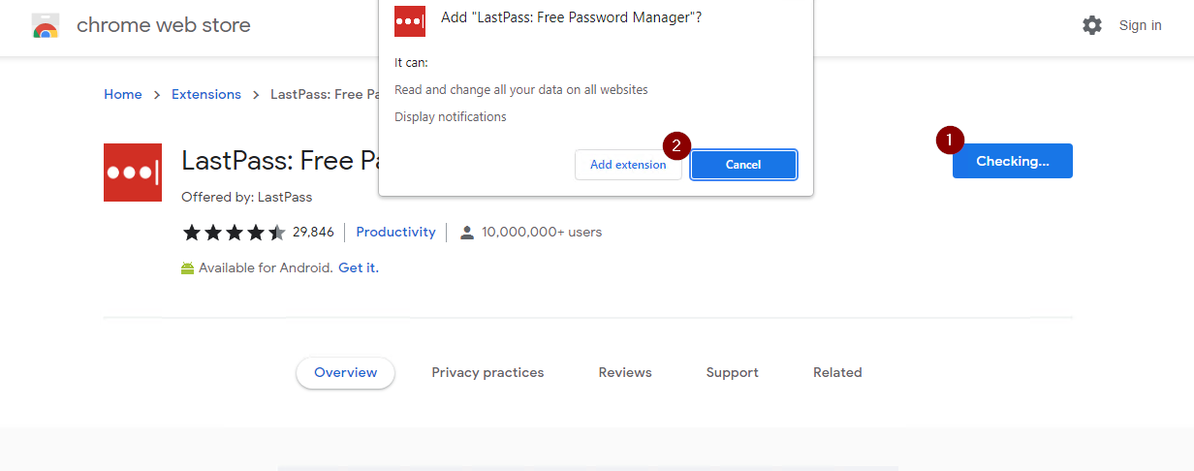Click the blue Checking... button
Viewport: 1194px width, 471px height.
pyautogui.click(x=1012, y=161)
